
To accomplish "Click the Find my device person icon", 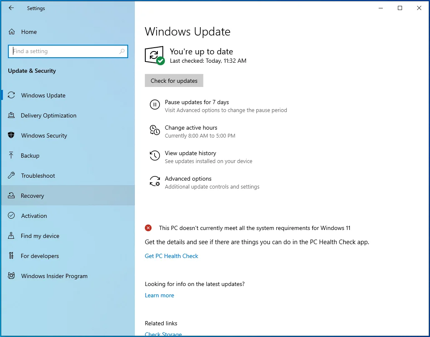I will (11, 235).
